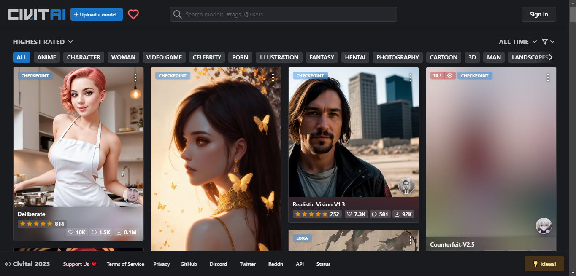Image resolution: width=576 pixels, height=276 pixels.
Task: Click the 18+ badge on the Counterfeit card
Action: [x=437, y=75]
